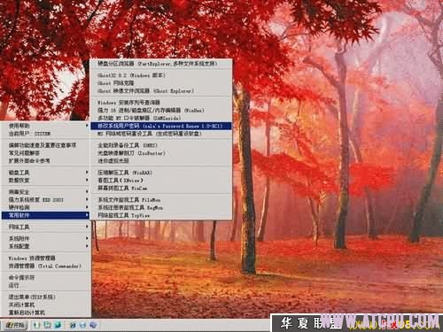This screenshot has height=332, width=443.
Task: Launch 资源管理器 (Total Commander)
Action: tap(44, 266)
